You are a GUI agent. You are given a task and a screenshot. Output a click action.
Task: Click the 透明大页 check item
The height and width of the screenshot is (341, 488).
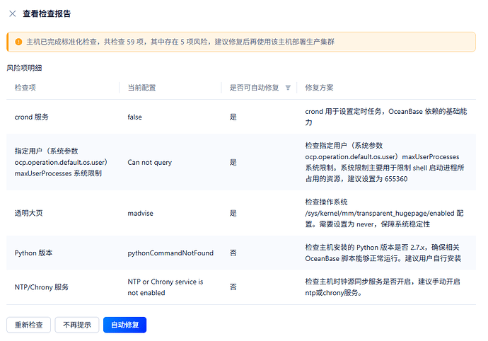[x=28, y=214]
